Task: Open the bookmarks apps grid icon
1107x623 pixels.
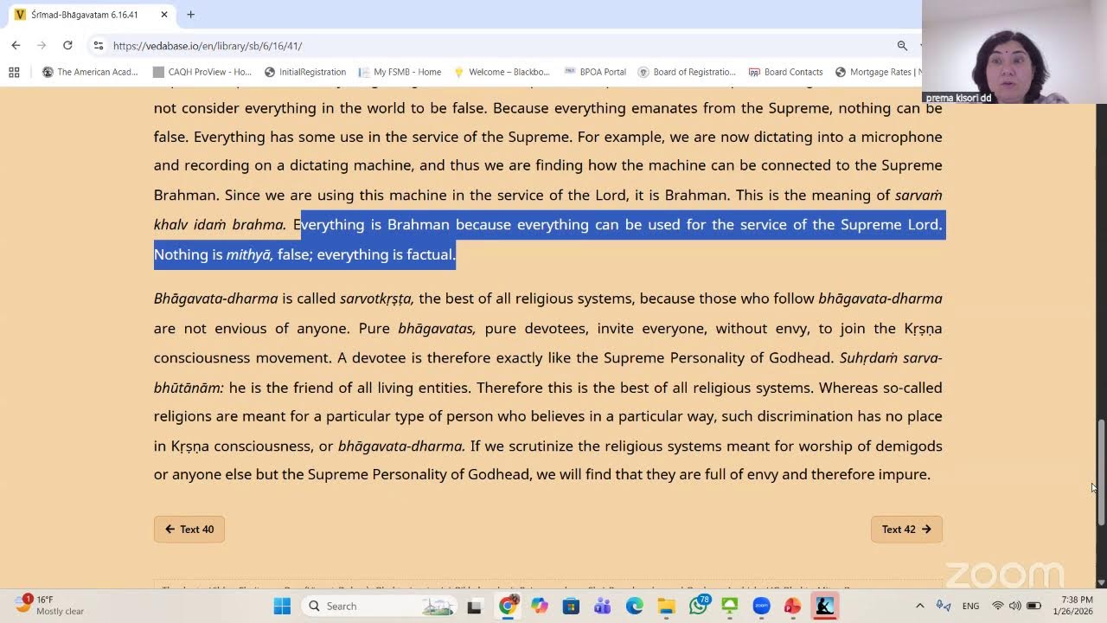Action: (14, 72)
